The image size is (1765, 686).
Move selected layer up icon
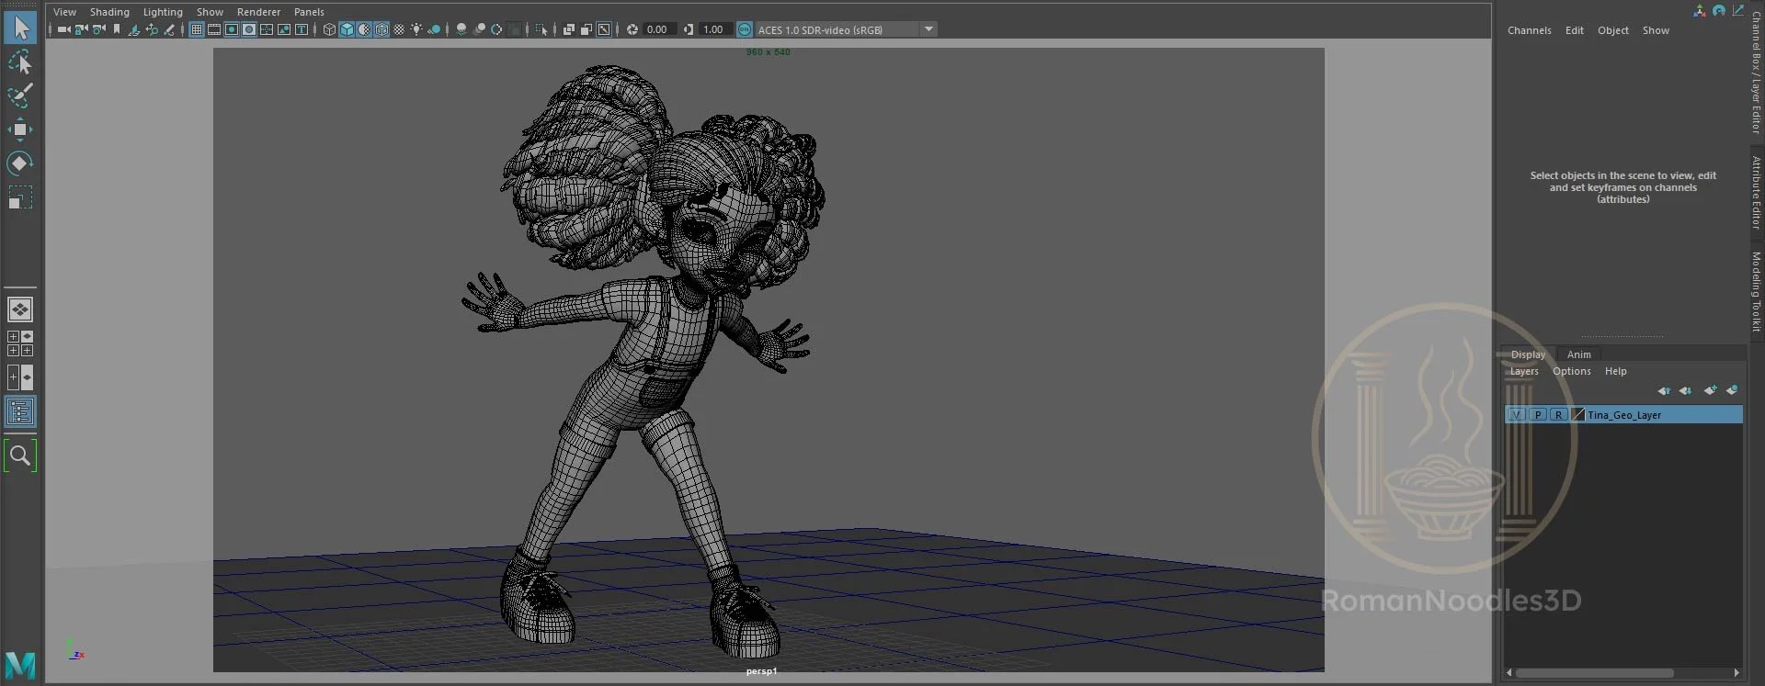tap(1664, 390)
